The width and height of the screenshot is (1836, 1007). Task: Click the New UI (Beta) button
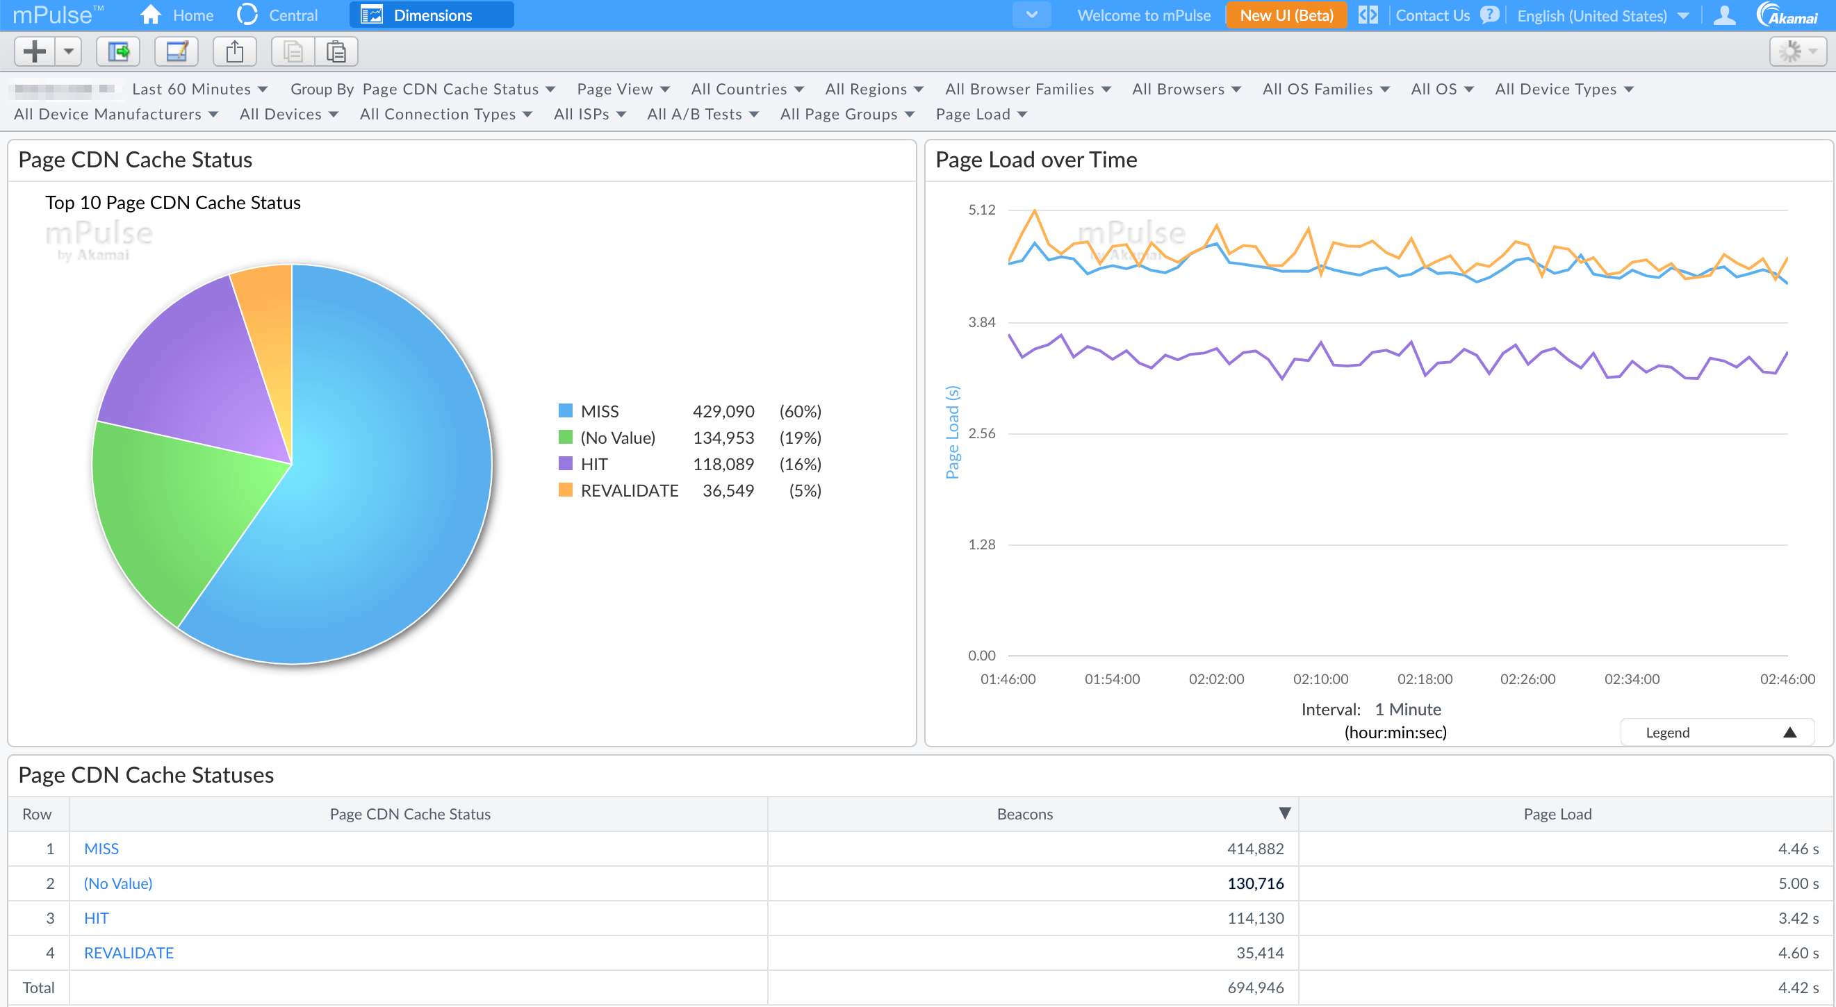pyautogui.click(x=1286, y=15)
